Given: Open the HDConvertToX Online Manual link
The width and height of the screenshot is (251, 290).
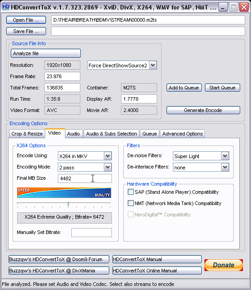Looking at the screenshot, I should tap(157, 271).
